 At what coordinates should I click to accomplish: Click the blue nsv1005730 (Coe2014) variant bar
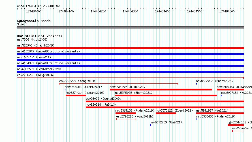tap(130, 60)
